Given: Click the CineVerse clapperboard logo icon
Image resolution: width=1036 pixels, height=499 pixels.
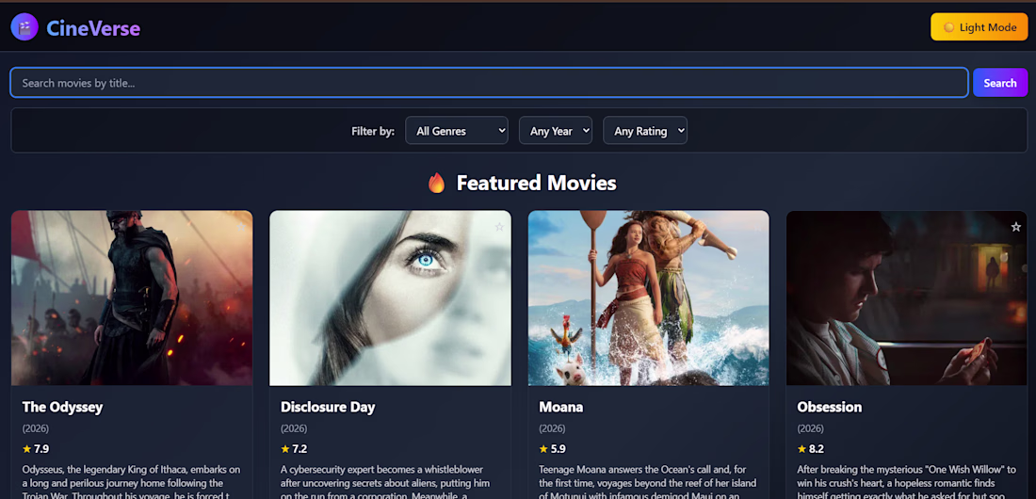Looking at the screenshot, I should point(24,27).
